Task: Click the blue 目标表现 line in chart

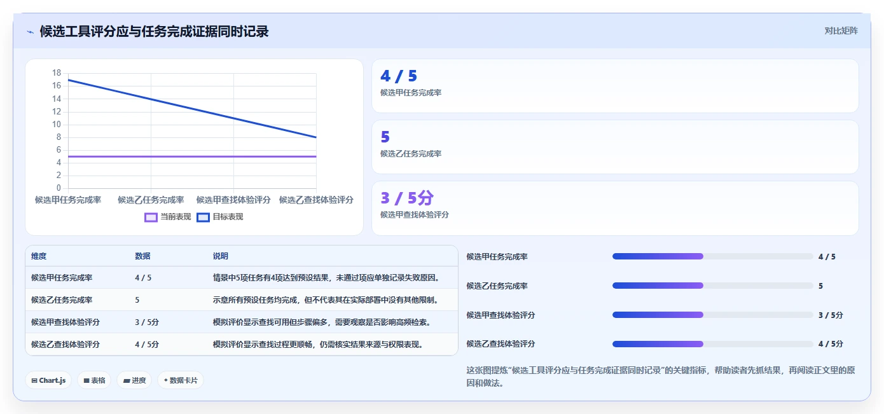Action: point(192,109)
